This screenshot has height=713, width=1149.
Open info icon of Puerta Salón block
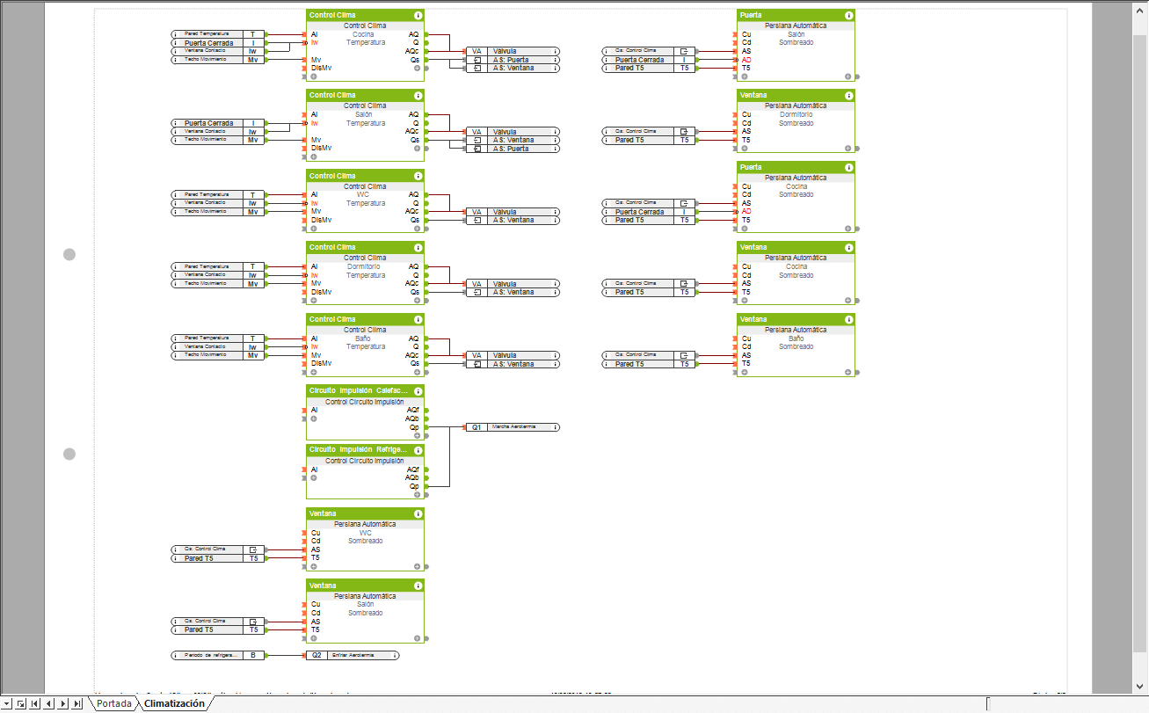848,16
